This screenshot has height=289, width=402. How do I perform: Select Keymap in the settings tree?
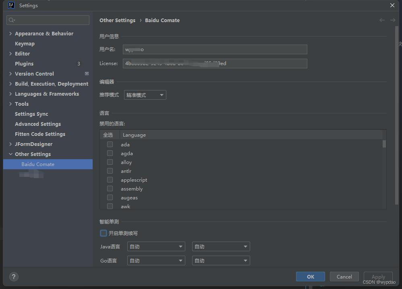coord(25,44)
